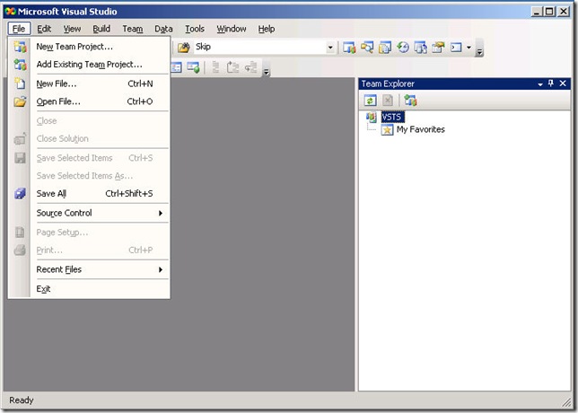Click the Ready status bar text
Screen dimensions: 578x413
(x=22, y=400)
